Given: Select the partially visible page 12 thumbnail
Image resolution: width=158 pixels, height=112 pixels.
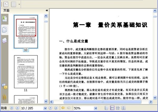Looking at the screenshot, I should [x=26, y=99].
